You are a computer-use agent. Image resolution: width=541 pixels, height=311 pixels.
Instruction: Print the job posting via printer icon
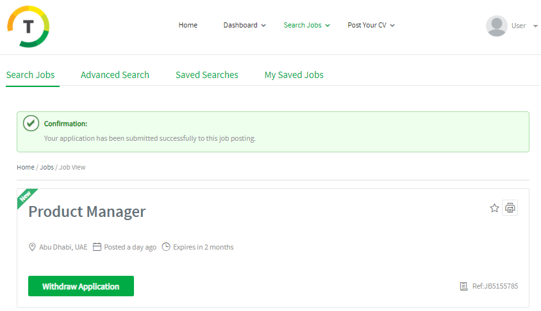(x=510, y=208)
